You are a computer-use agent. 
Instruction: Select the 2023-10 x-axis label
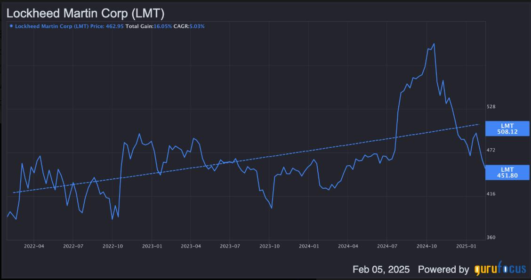coord(270,246)
